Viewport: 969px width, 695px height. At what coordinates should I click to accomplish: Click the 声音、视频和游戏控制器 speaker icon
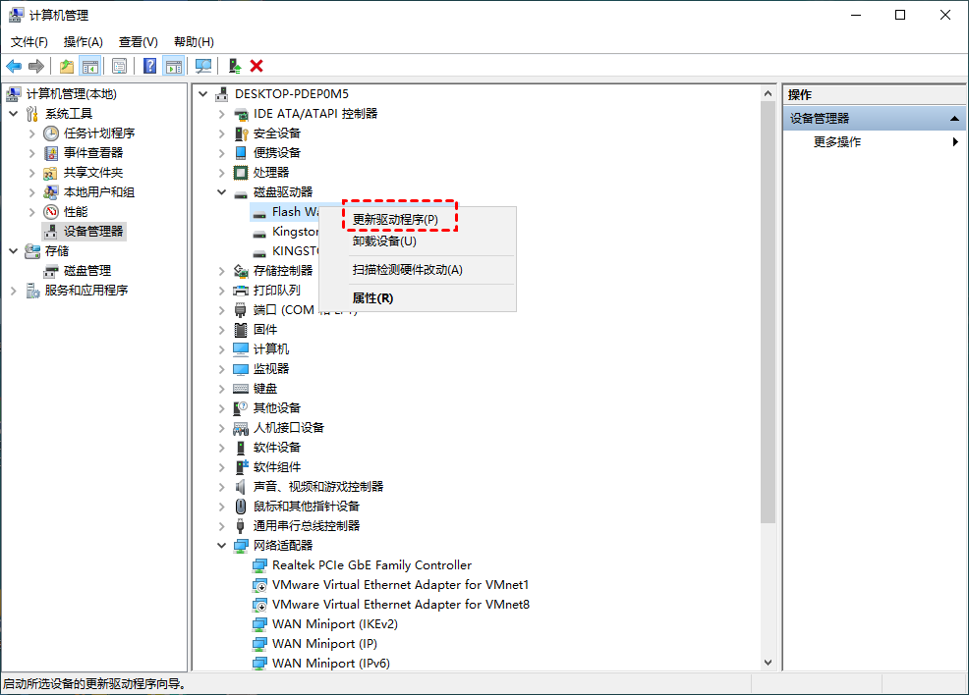pos(241,487)
